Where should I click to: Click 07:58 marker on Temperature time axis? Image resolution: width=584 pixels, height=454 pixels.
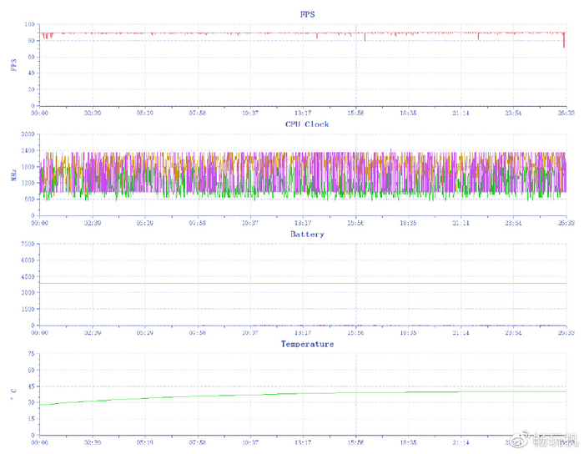click(197, 442)
